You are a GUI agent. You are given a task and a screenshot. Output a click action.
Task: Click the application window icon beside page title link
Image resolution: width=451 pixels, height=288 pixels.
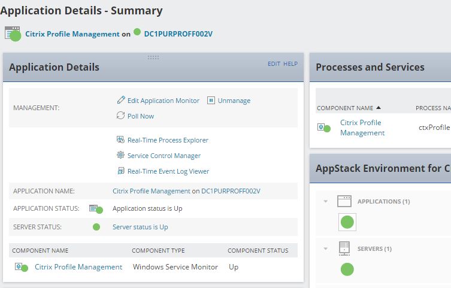(12, 32)
